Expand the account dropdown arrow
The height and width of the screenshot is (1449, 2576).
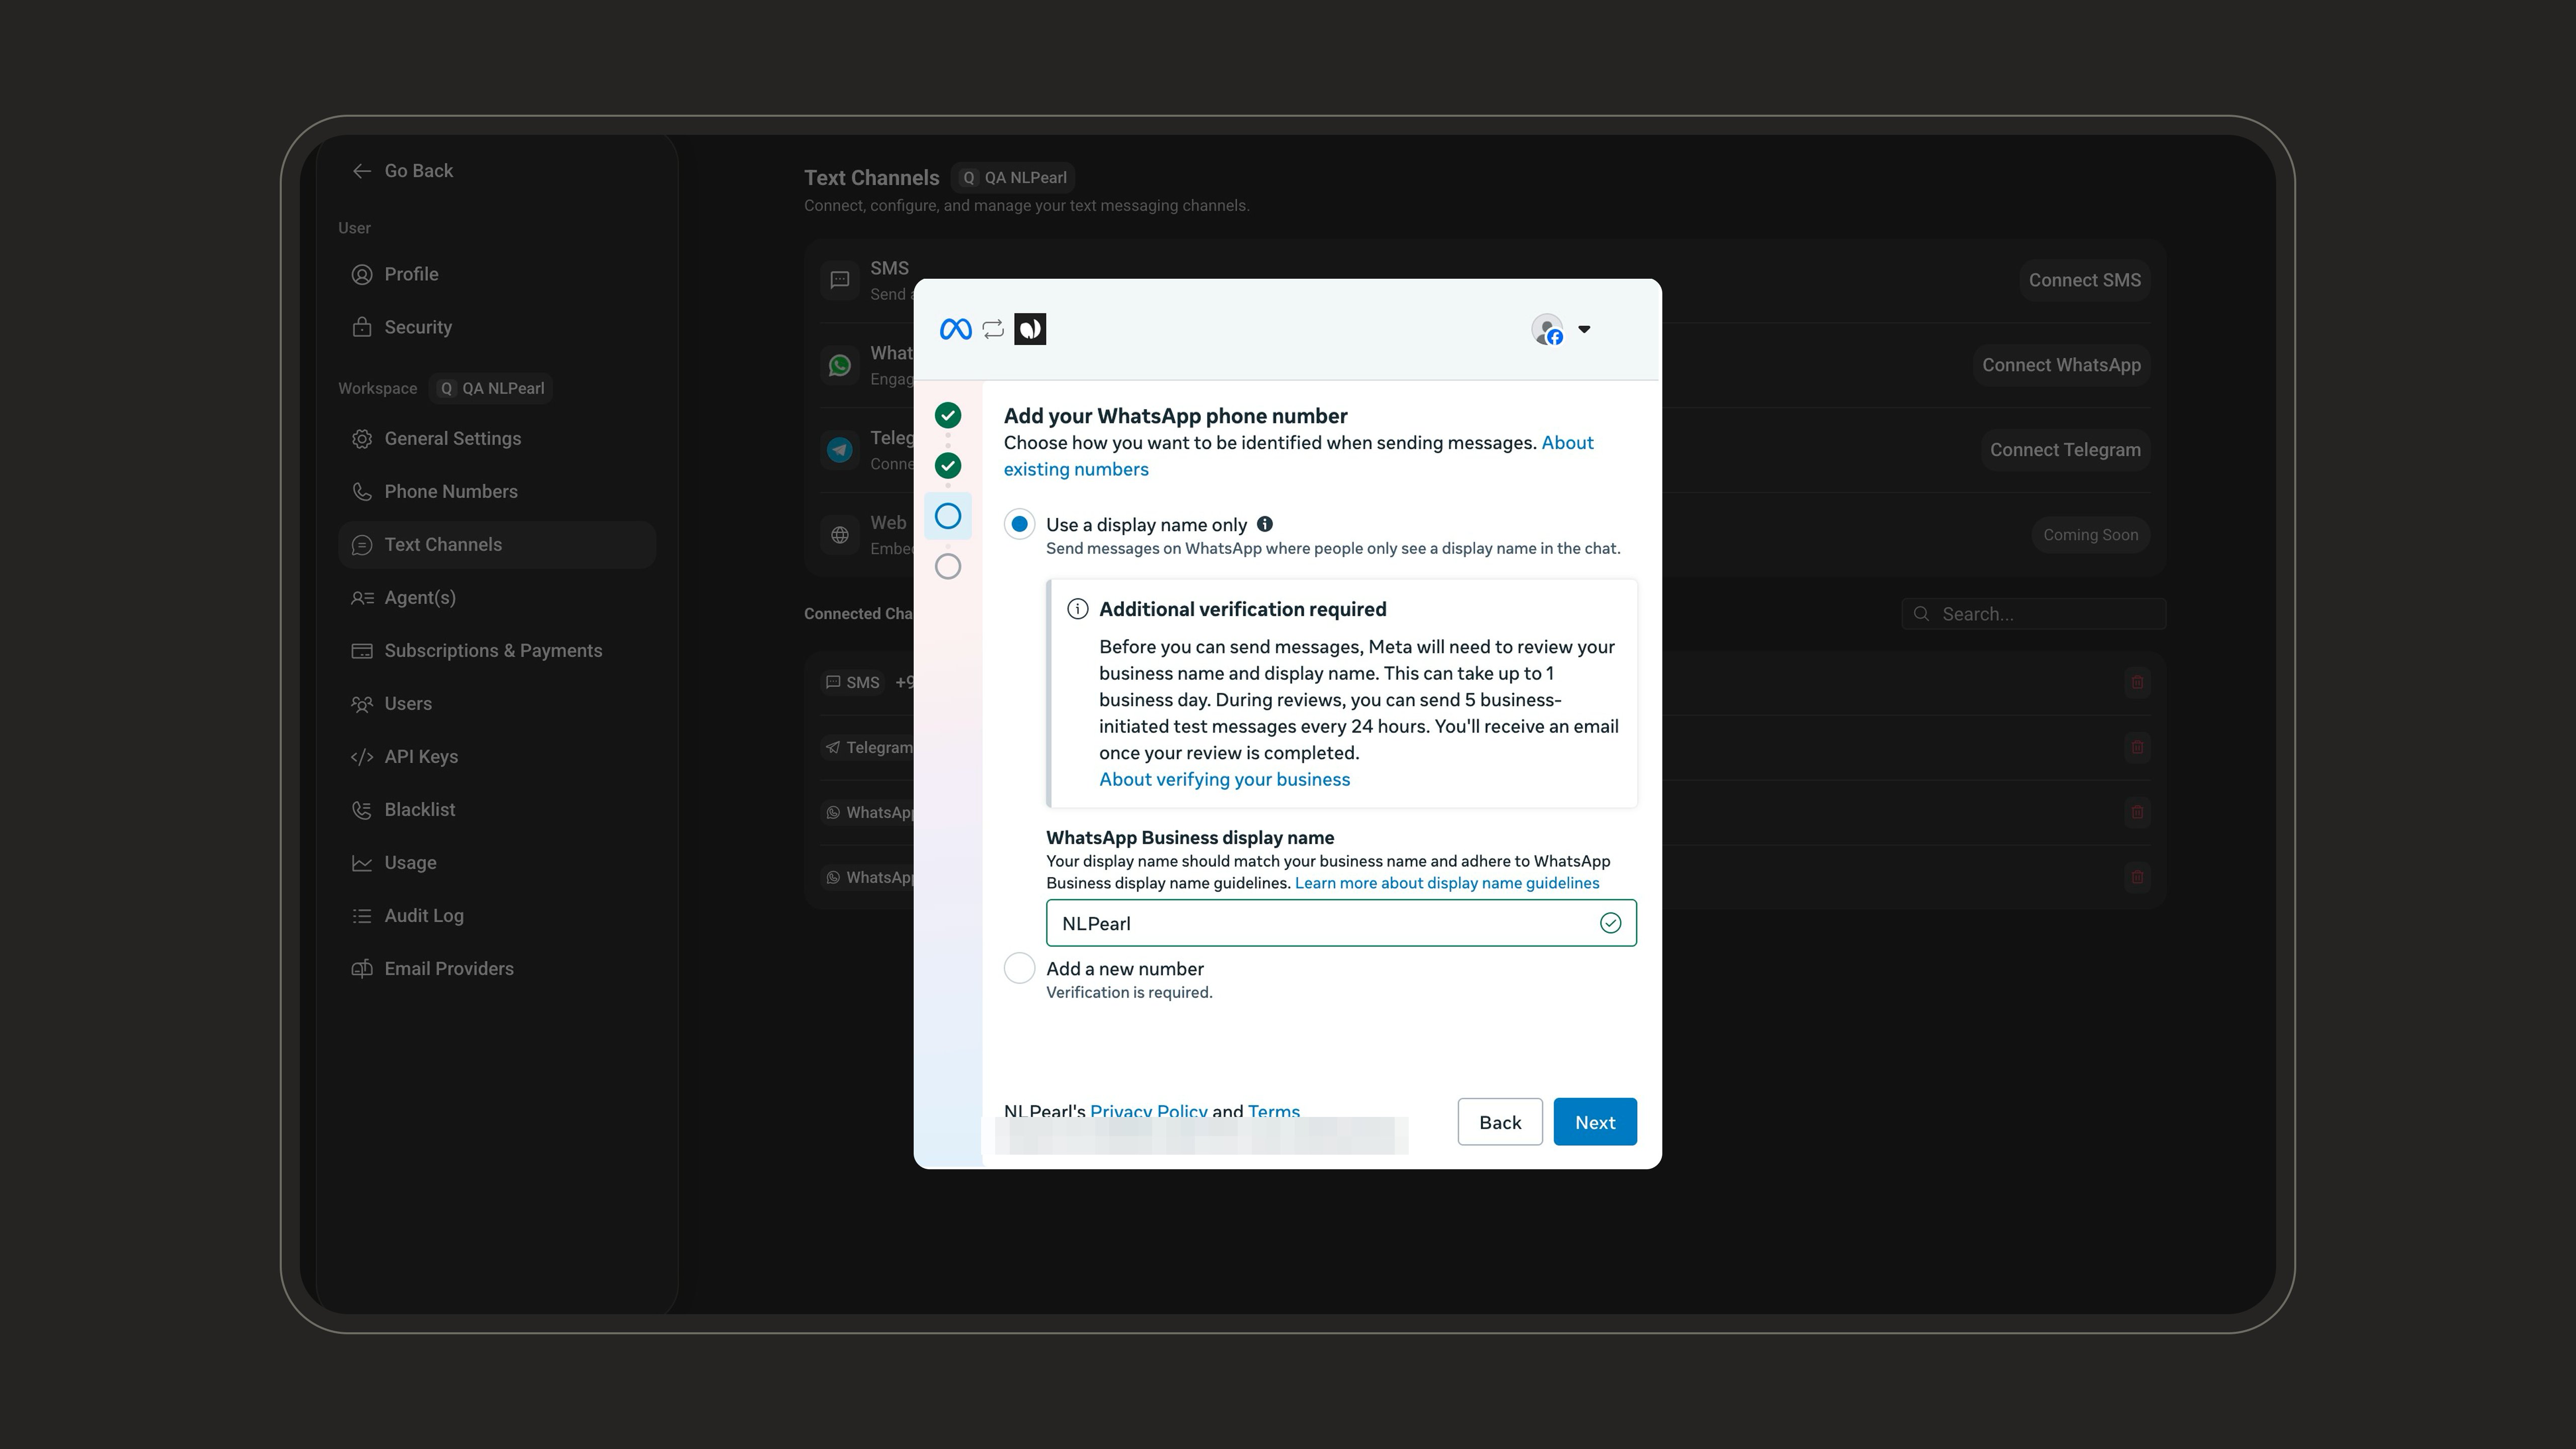(1584, 329)
